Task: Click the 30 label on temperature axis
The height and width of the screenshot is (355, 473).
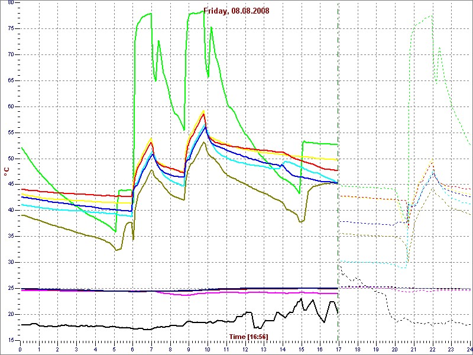Action: point(11,262)
